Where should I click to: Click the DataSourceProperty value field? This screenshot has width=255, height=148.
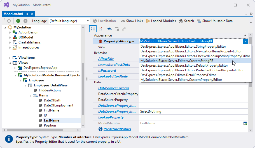pyautogui.click(x=193, y=100)
